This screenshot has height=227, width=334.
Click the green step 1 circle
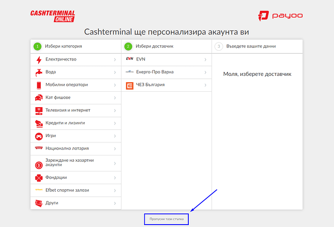tap(37, 46)
